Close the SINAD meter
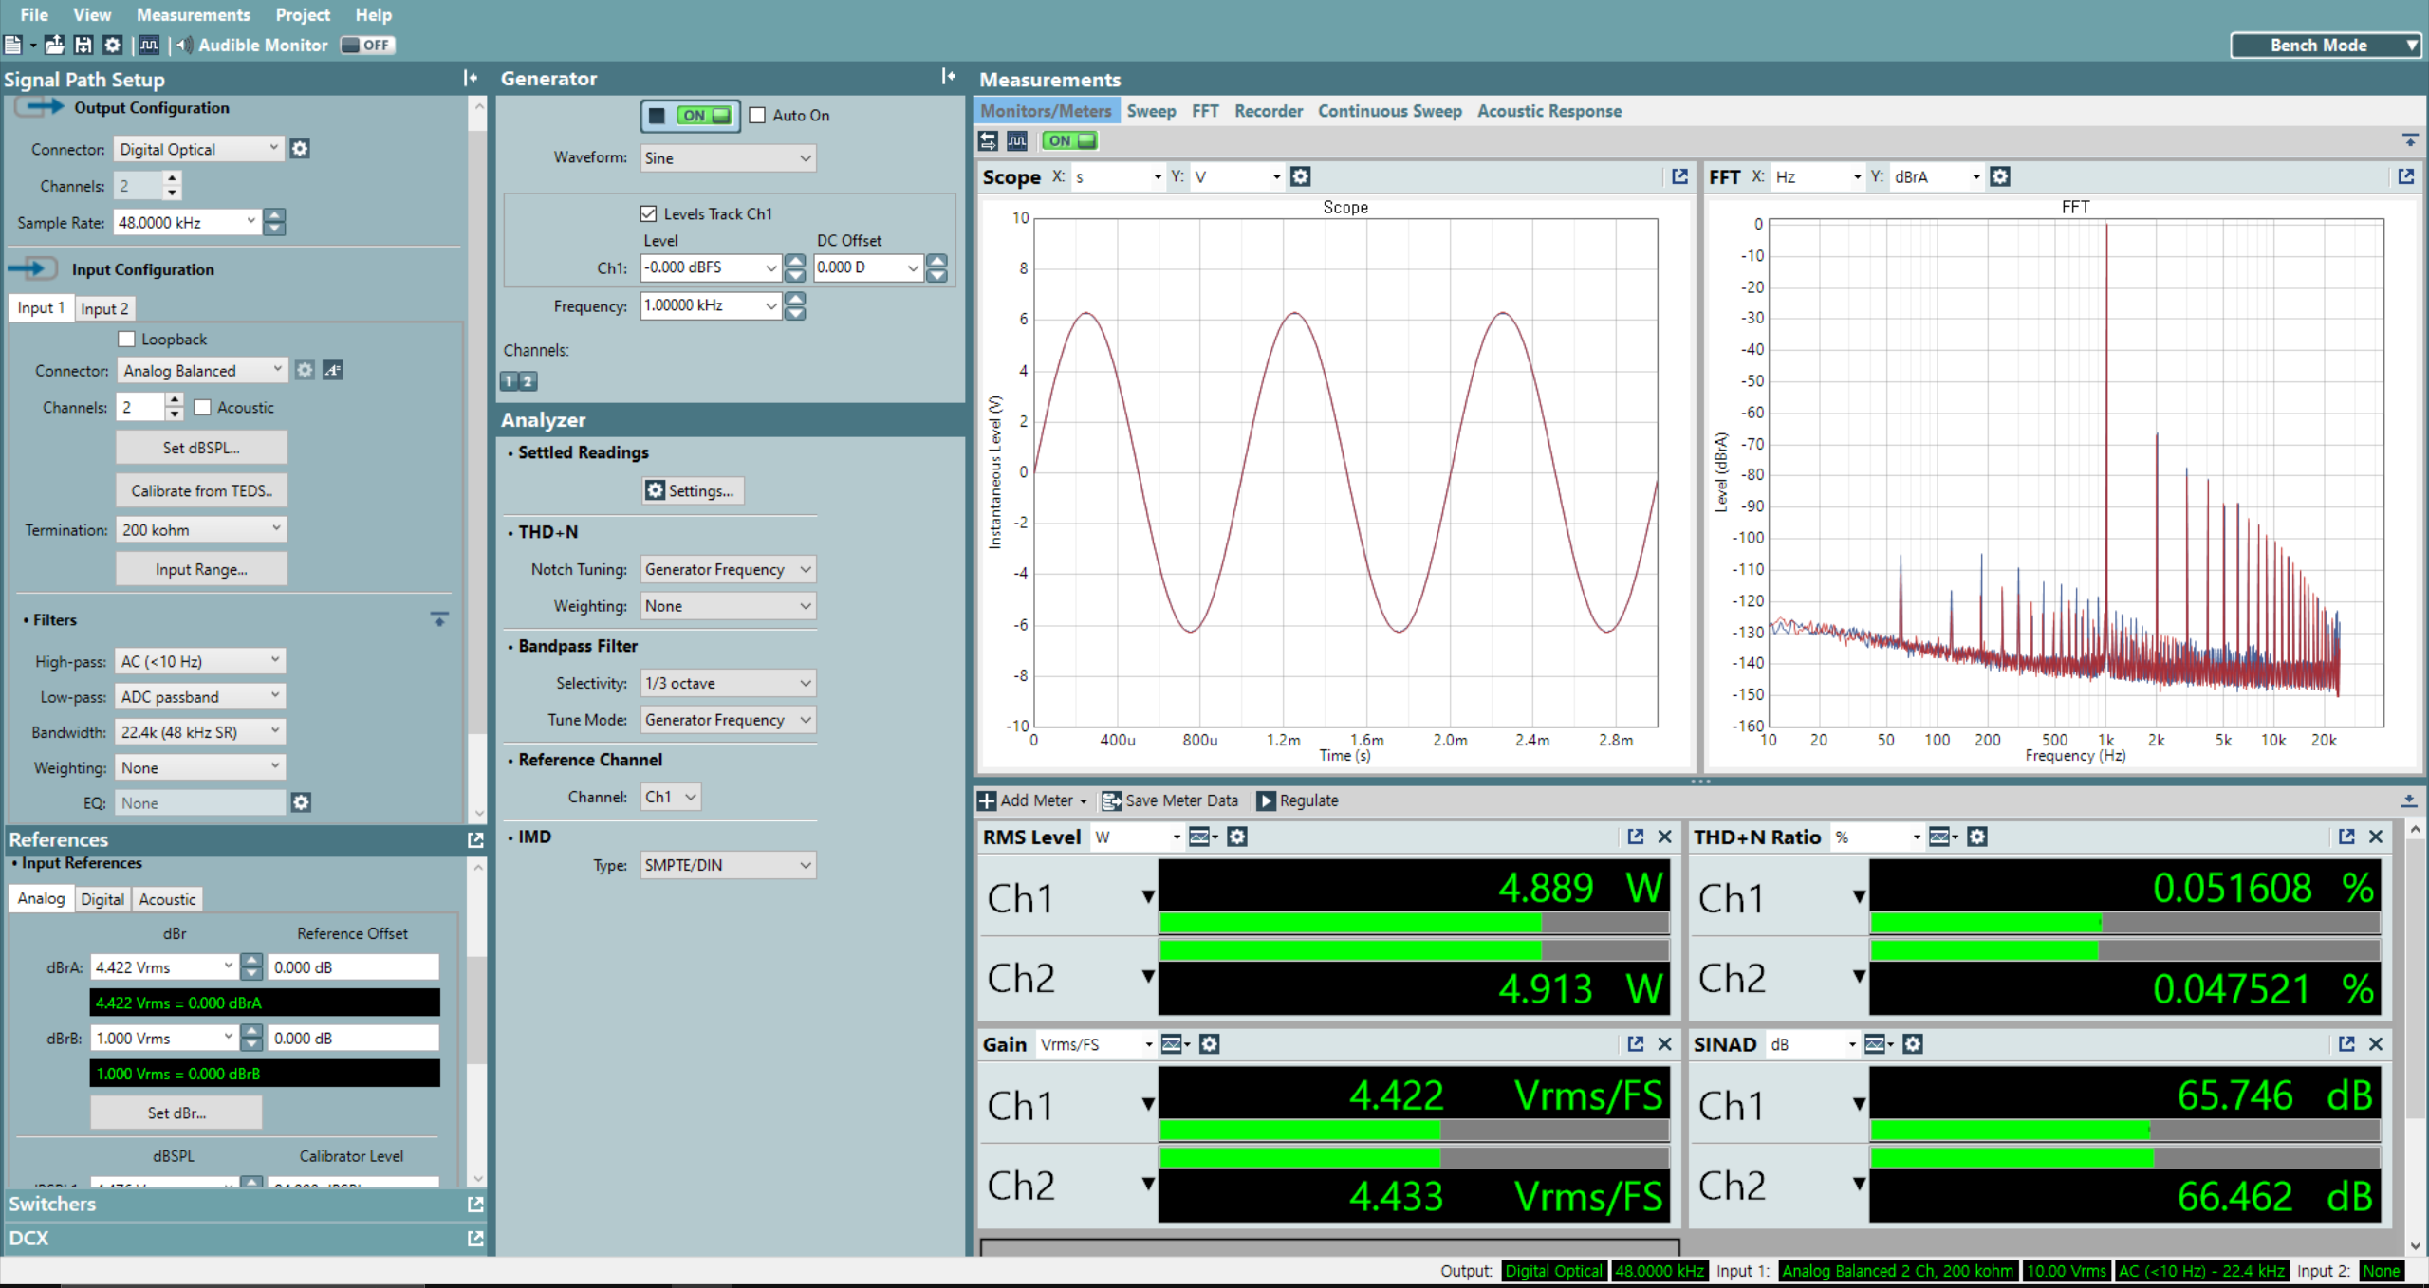Image resolution: width=2429 pixels, height=1288 pixels. tap(2376, 1044)
